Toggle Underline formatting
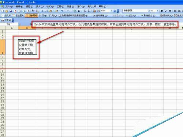The height and width of the screenshot is (137, 183). pyautogui.click(x=170, y=11)
